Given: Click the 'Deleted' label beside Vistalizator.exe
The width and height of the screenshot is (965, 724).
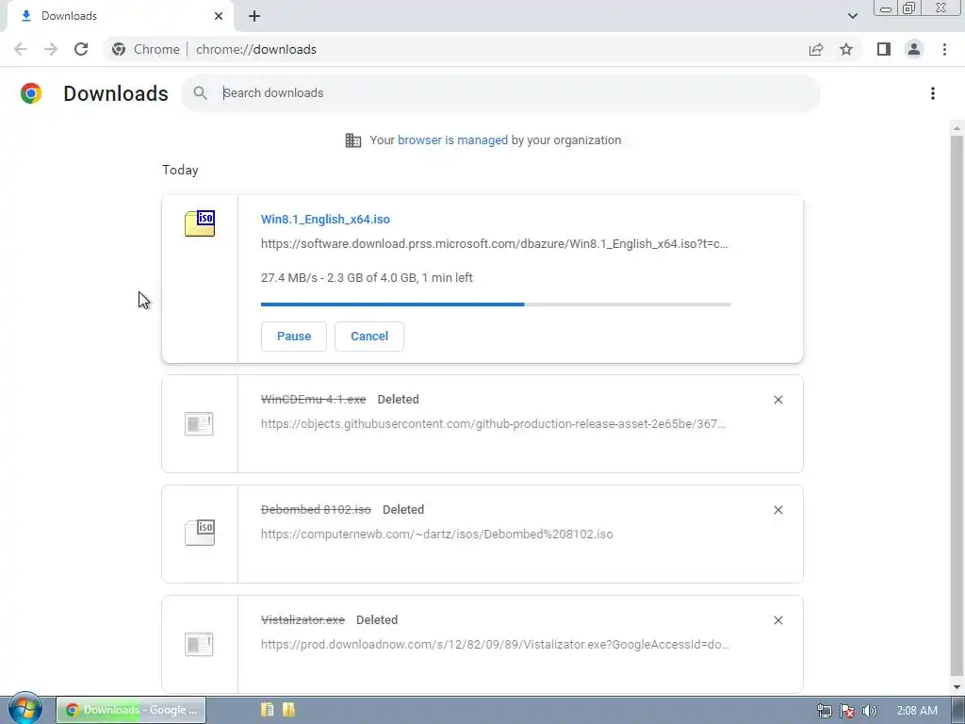Looking at the screenshot, I should point(377,620).
